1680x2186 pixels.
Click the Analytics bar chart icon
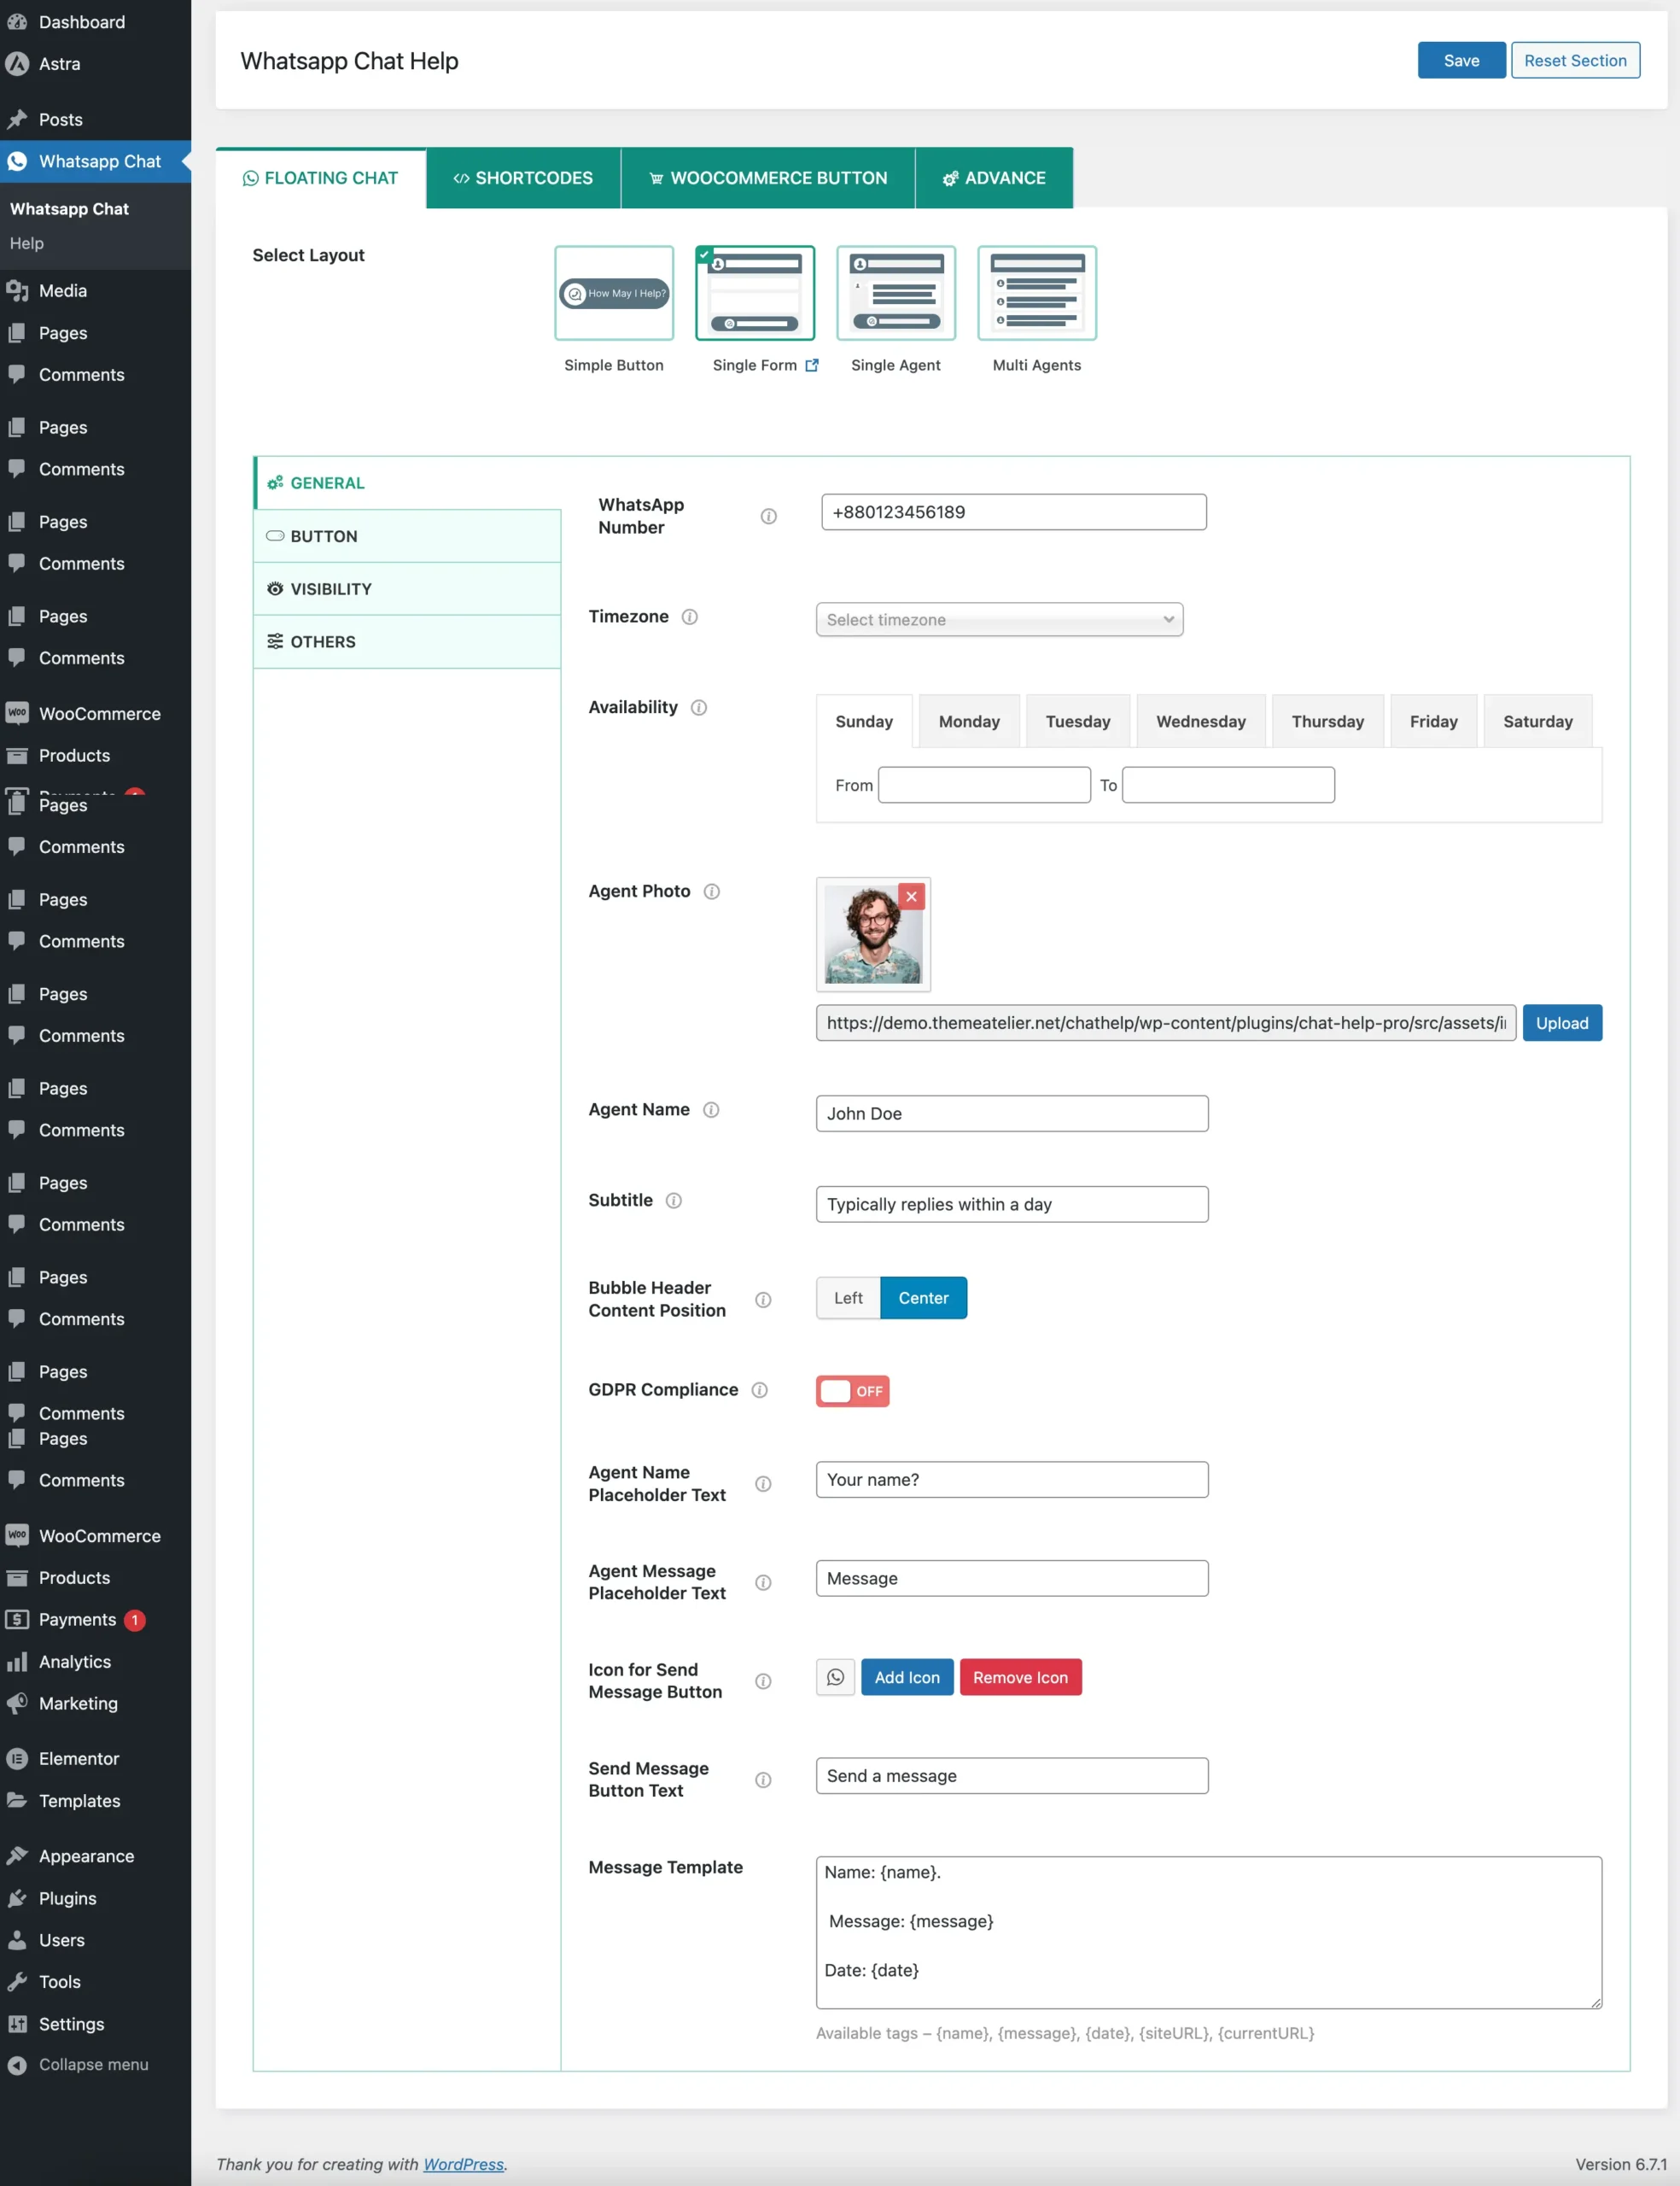[x=17, y=1662]
